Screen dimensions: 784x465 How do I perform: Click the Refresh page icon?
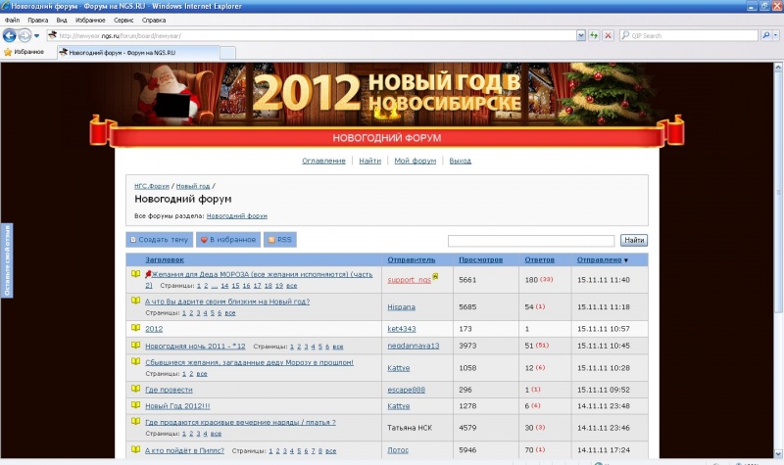click(x=594, y=35)
